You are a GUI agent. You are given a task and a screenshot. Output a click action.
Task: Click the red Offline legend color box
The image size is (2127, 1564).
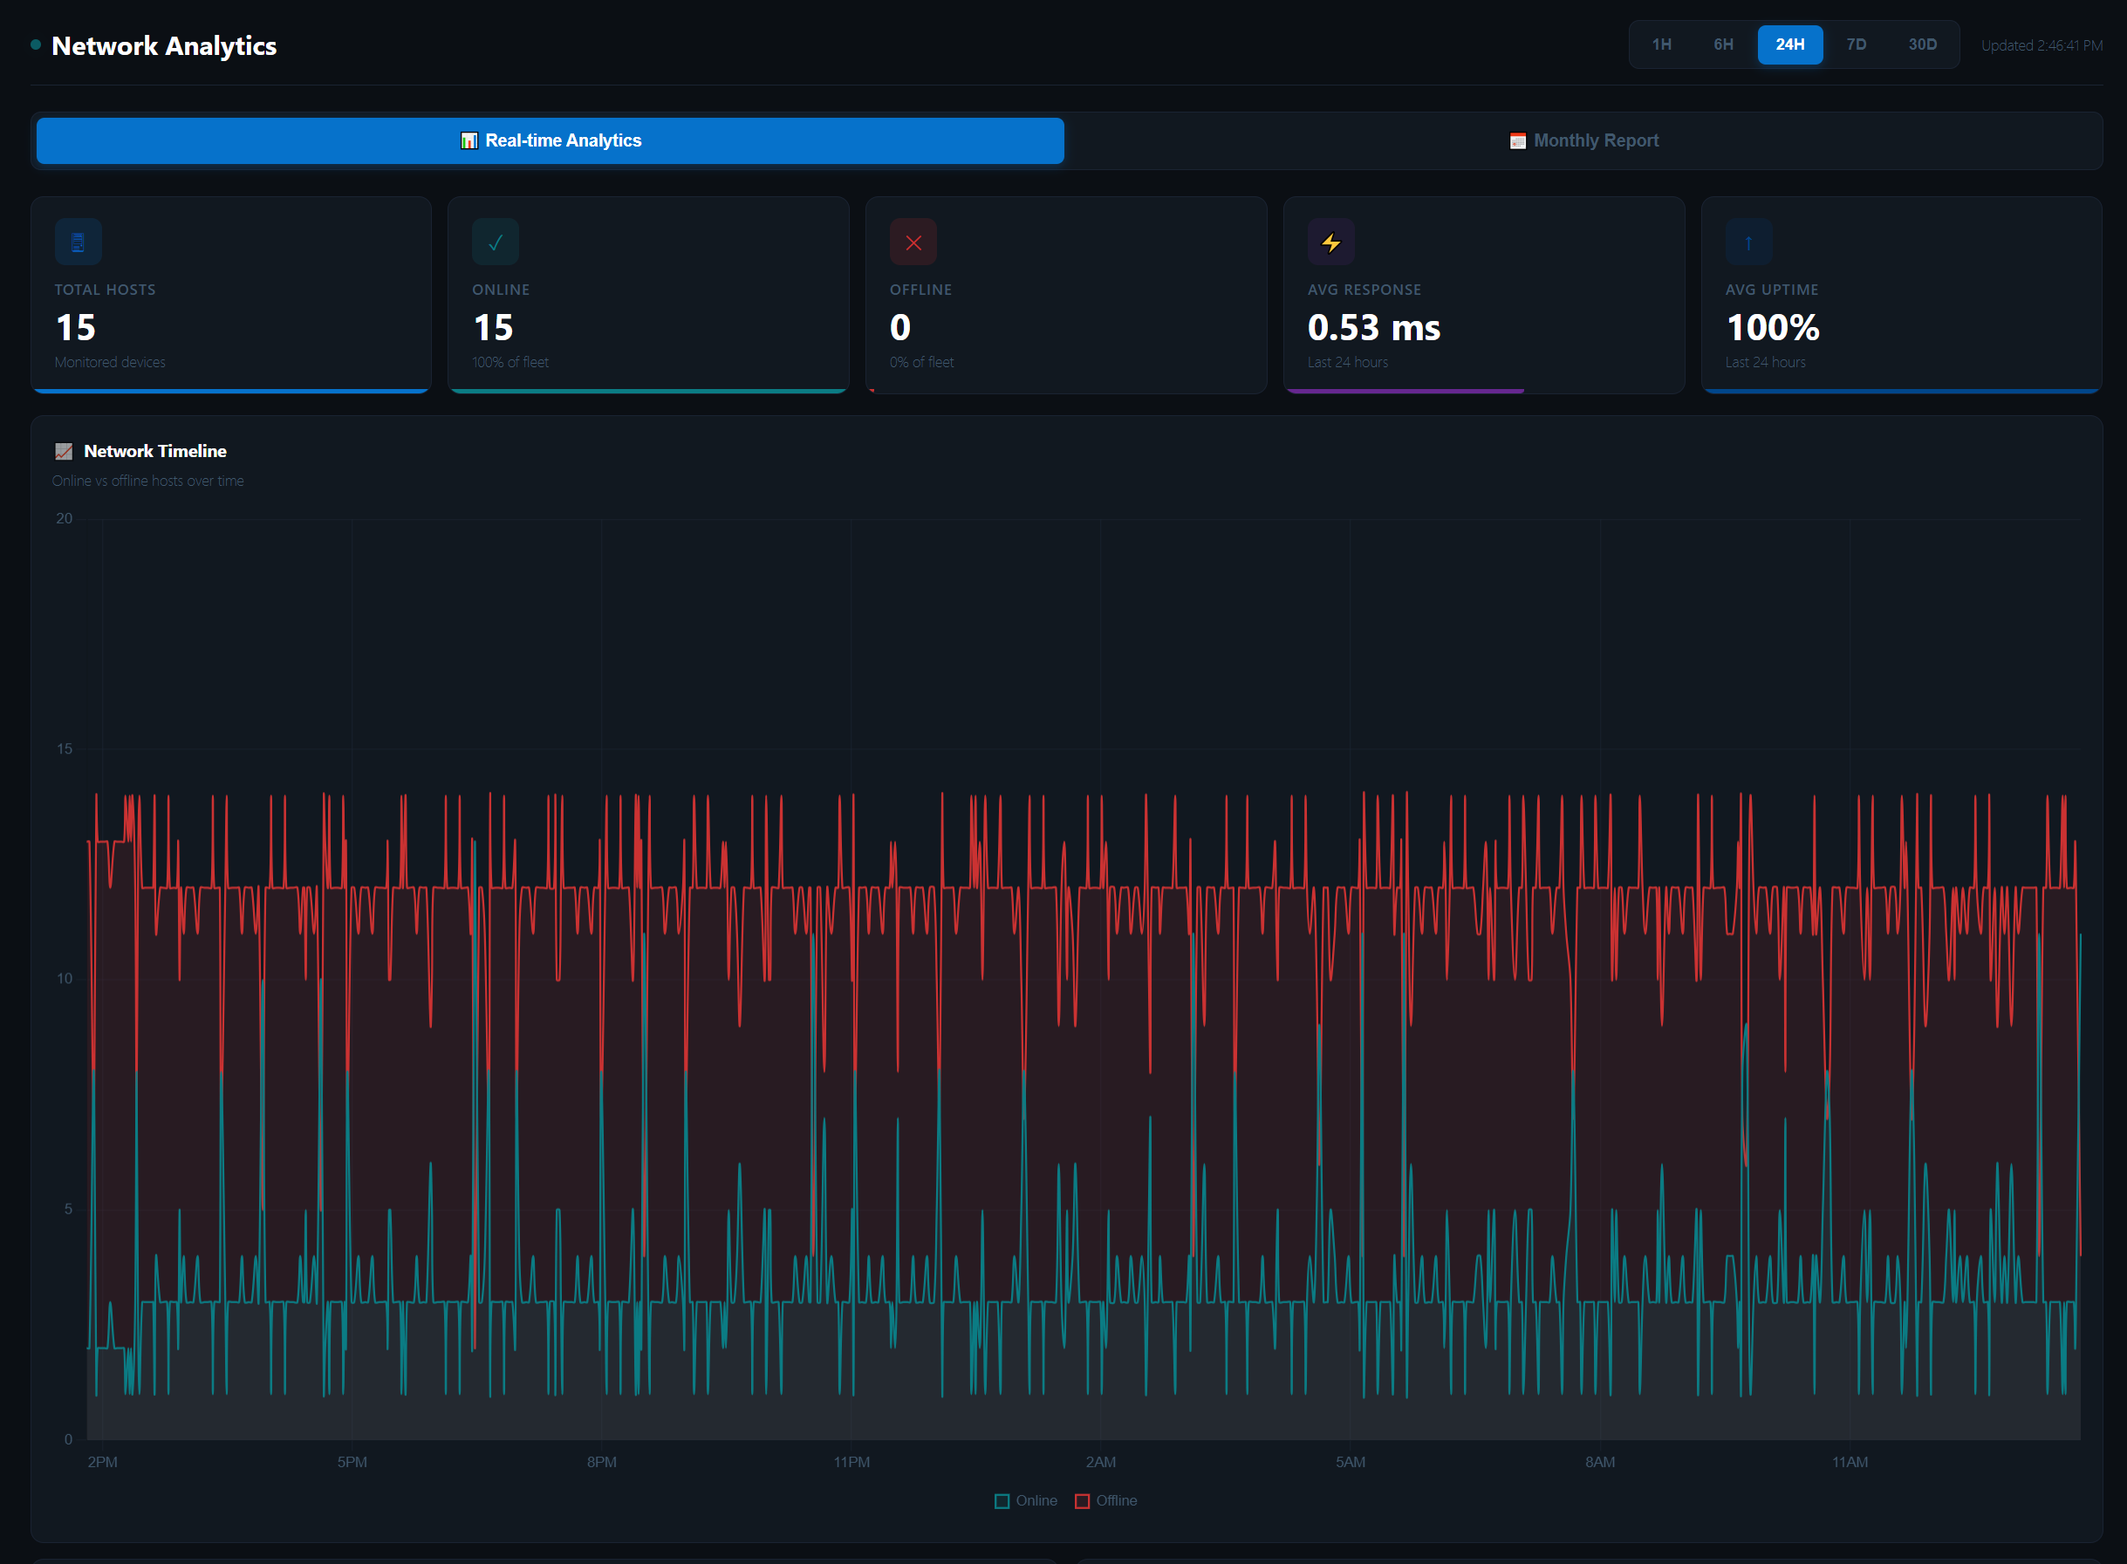(1083, 1501)
